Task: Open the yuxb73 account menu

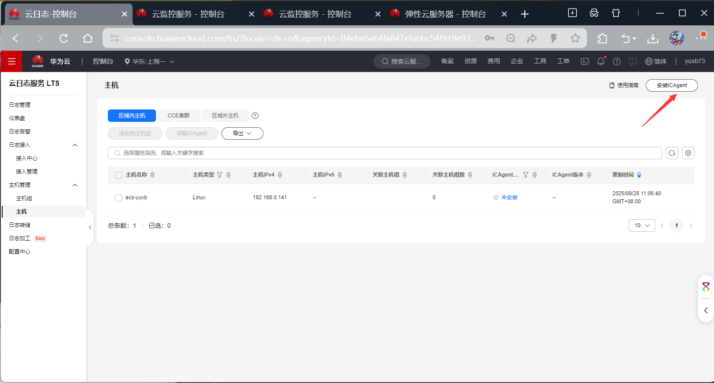Action: [695, 61]
